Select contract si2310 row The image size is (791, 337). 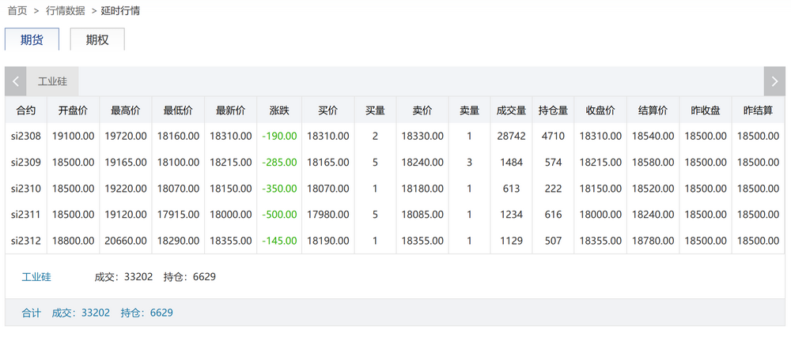coord(25,188)
